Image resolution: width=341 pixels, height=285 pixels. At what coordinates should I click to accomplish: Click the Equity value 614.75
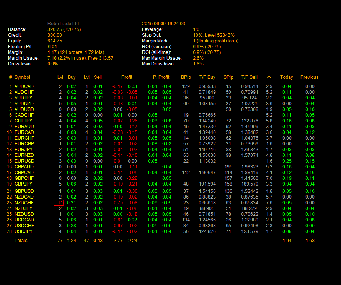[55, 41]
